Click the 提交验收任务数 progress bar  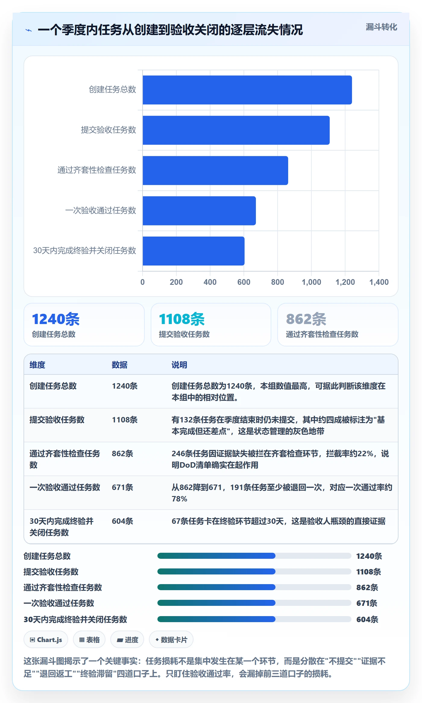[x=254, y=571]
